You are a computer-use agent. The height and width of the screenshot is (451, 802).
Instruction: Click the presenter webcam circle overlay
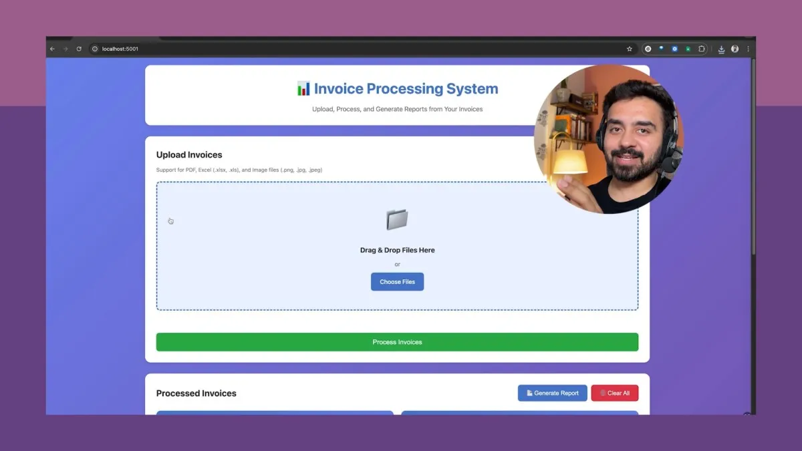pos(609,139)
